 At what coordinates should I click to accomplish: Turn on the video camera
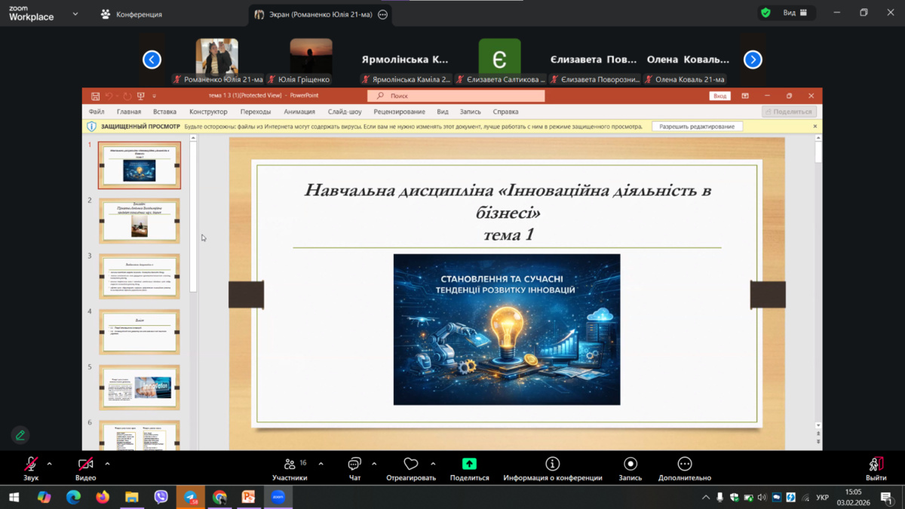pos(85,465)
